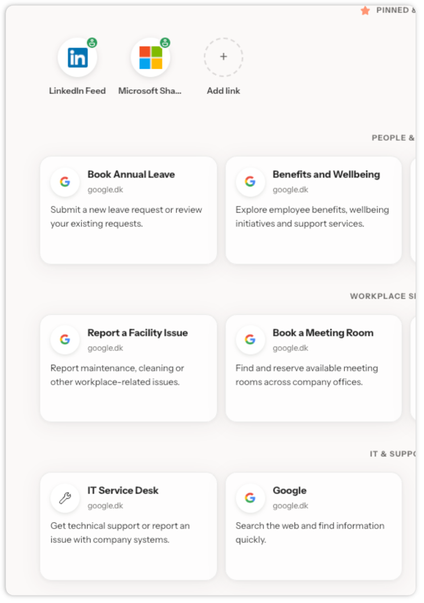The image size is (424, 603).
Task: Open the Book a Meeting Room title
Action: click(x=323, y=333)
